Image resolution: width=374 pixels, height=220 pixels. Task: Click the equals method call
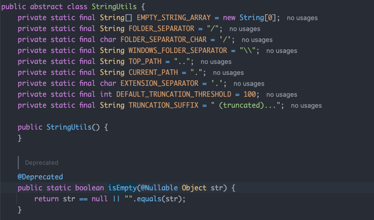(149, 199)
